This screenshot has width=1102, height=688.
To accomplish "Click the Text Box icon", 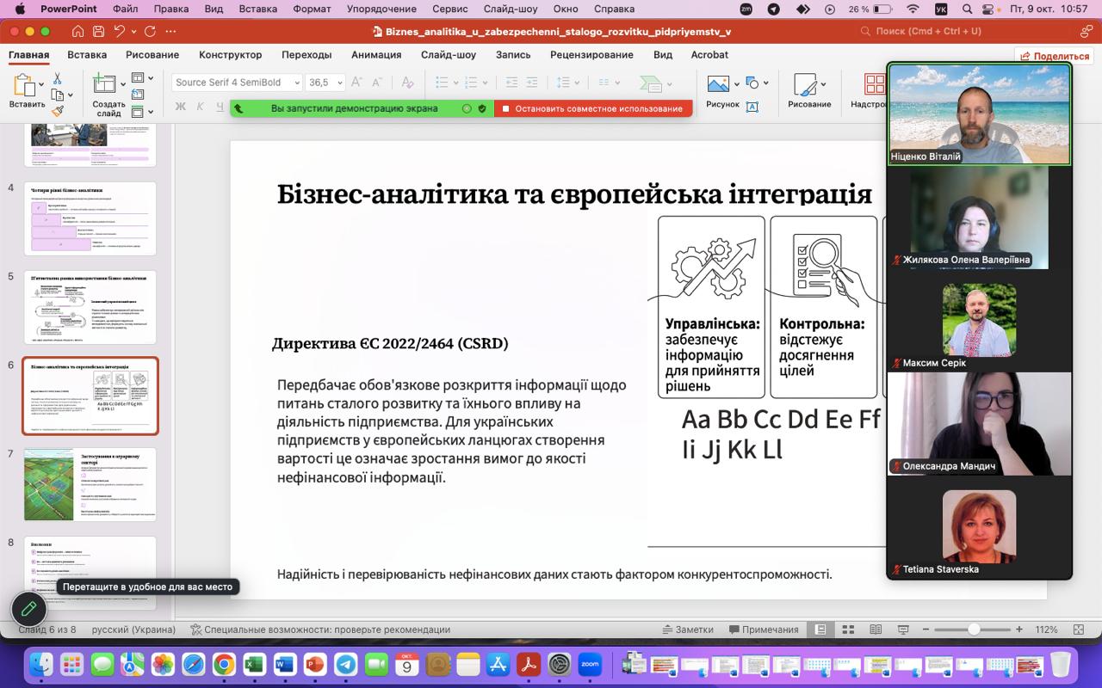I will click(x=752, y=107).
